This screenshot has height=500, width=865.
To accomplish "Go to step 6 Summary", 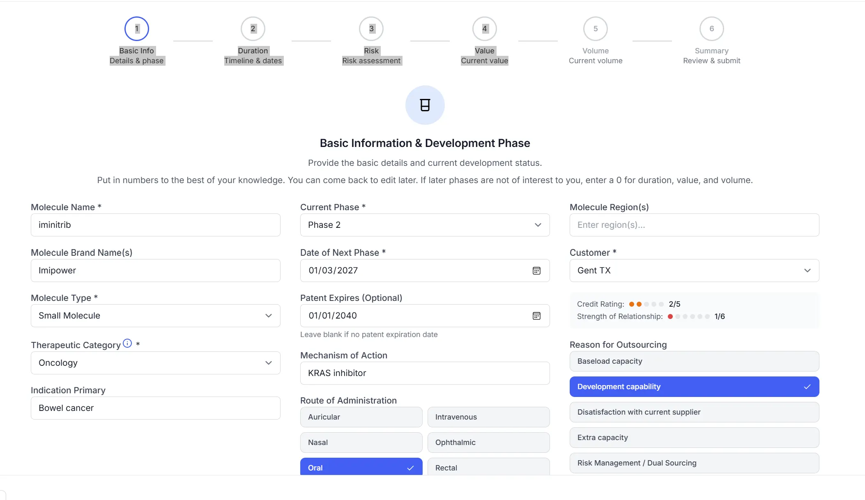I will [712, 29].
